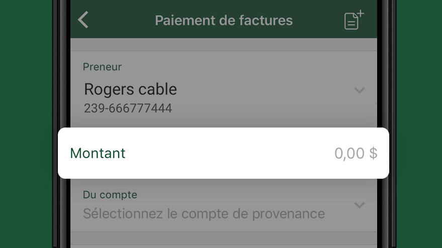Tap the plus sign on the bill icon
Viewport: 442px width, 248px height.
360,13
